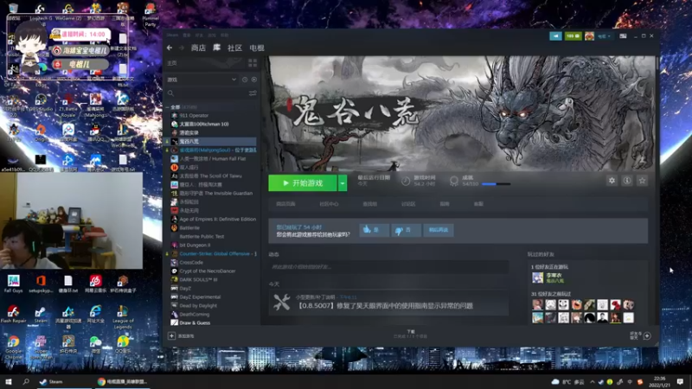Open play options arrow next to 开始游戏
Image resolution: width=692 pixels, height=389 pixels.
click(x=343, y=183)
